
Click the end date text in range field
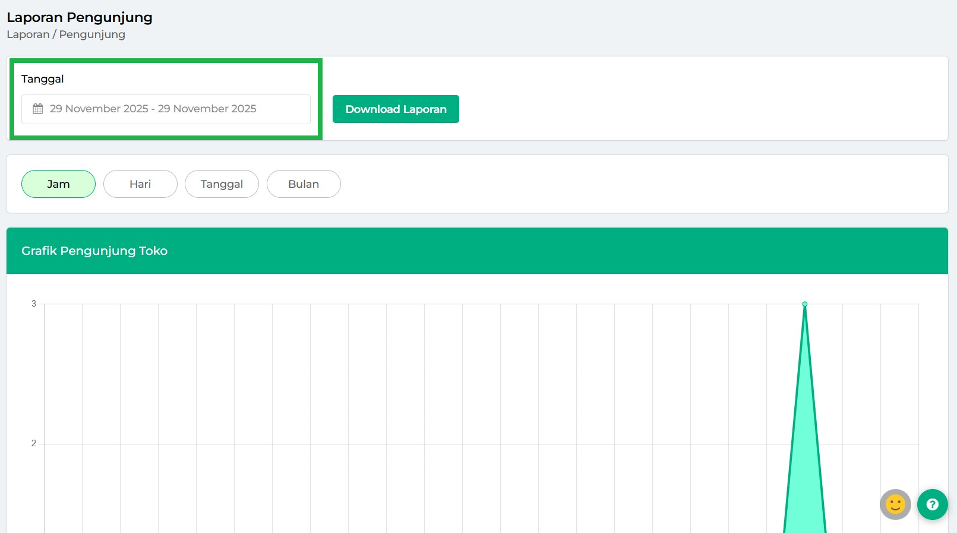point(207,109)
